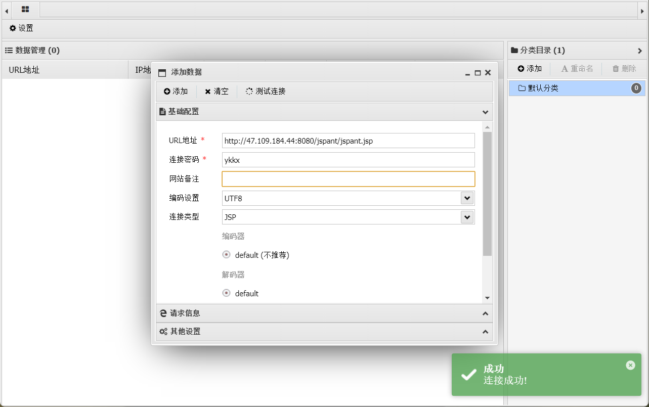Screen dimensions: 649x407
Task: Expand the 其他设置 section
Action: point(486,332)
